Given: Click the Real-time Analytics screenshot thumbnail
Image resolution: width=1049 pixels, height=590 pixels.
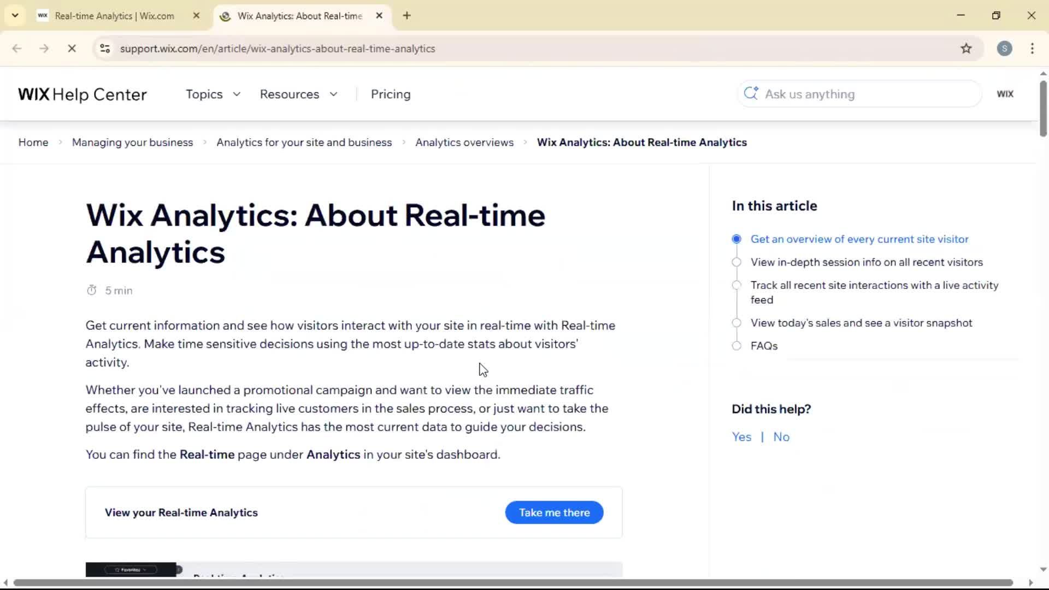Looking at the screenshot, I should (354, 569).
